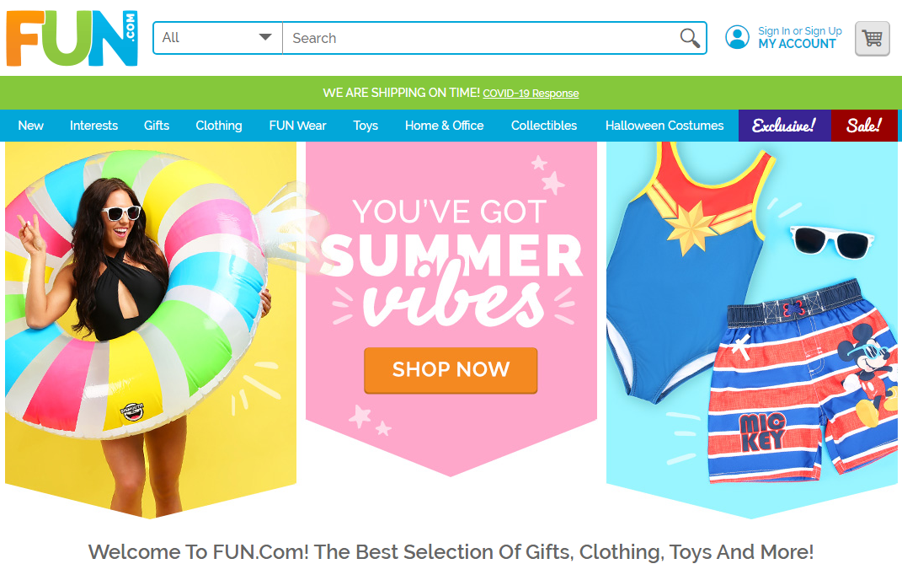
Task: Open Halloween Costumes menu
Action: coord(664,126)
